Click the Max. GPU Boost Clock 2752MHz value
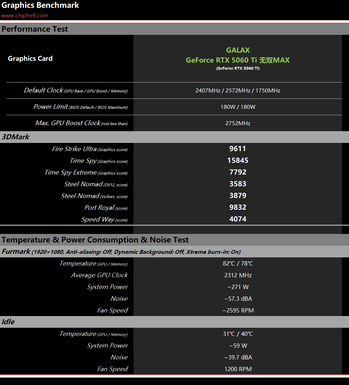 (238, 123)
